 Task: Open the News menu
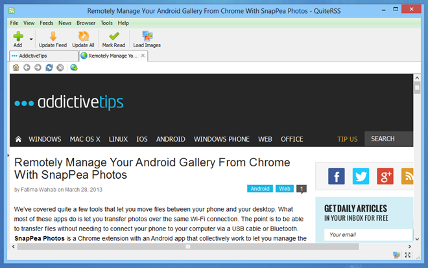click(65, 23)
